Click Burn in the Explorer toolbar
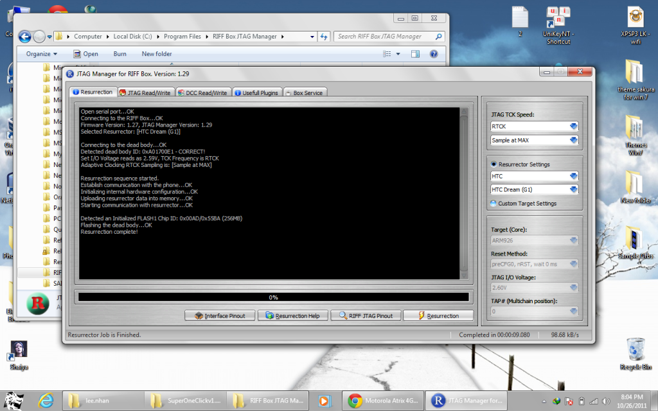Viewport: 658px width, 411px height. click(x=120, y=54)
